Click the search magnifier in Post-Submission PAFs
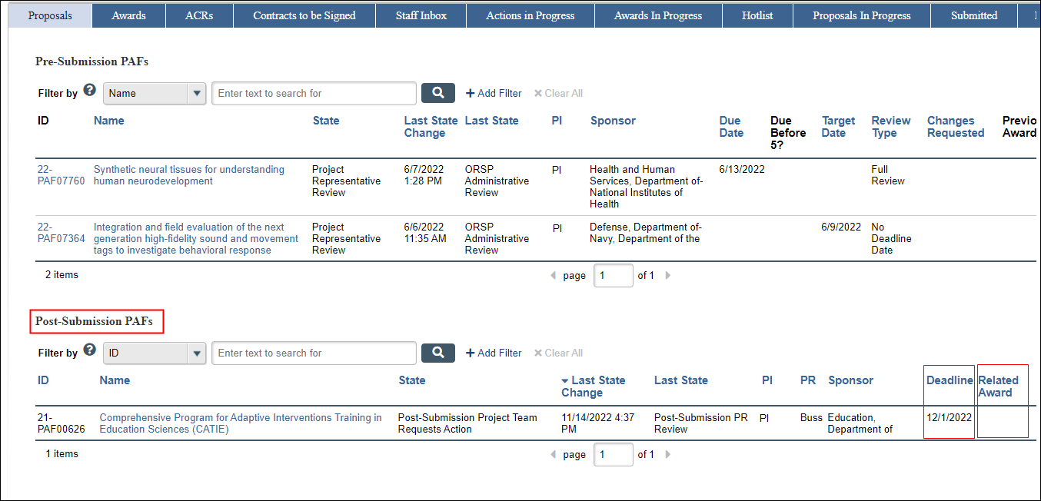 (x=437, y=353)
